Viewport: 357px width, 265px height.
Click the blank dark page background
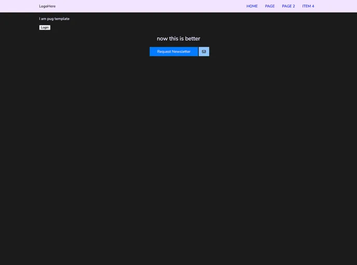pyautogui.click(x=178, y=166)
